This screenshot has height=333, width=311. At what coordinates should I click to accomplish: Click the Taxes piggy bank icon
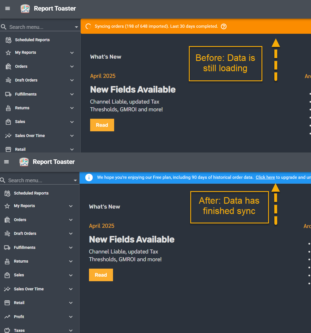click(7, 330)
